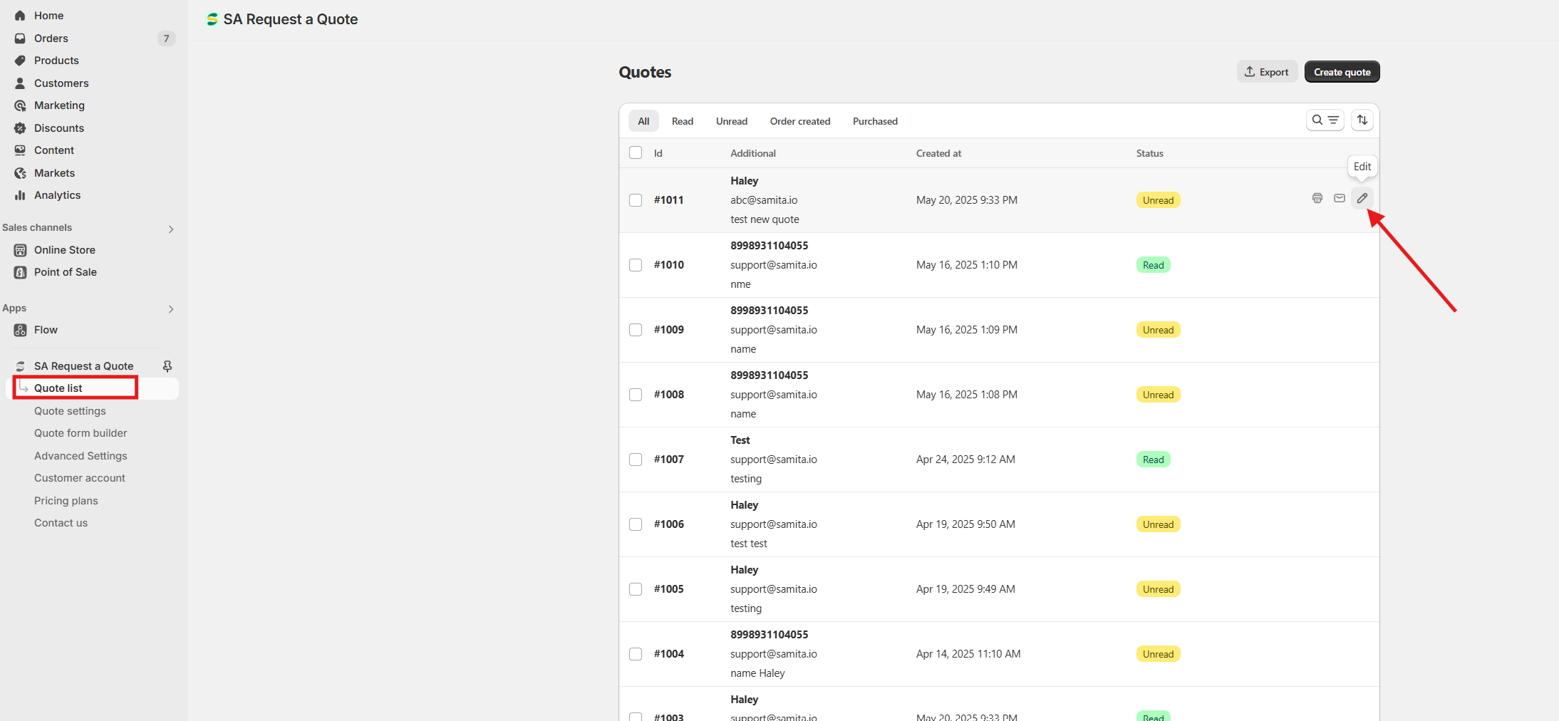Open quote #1008 row
1559x721 pixels.
[999, 395]
